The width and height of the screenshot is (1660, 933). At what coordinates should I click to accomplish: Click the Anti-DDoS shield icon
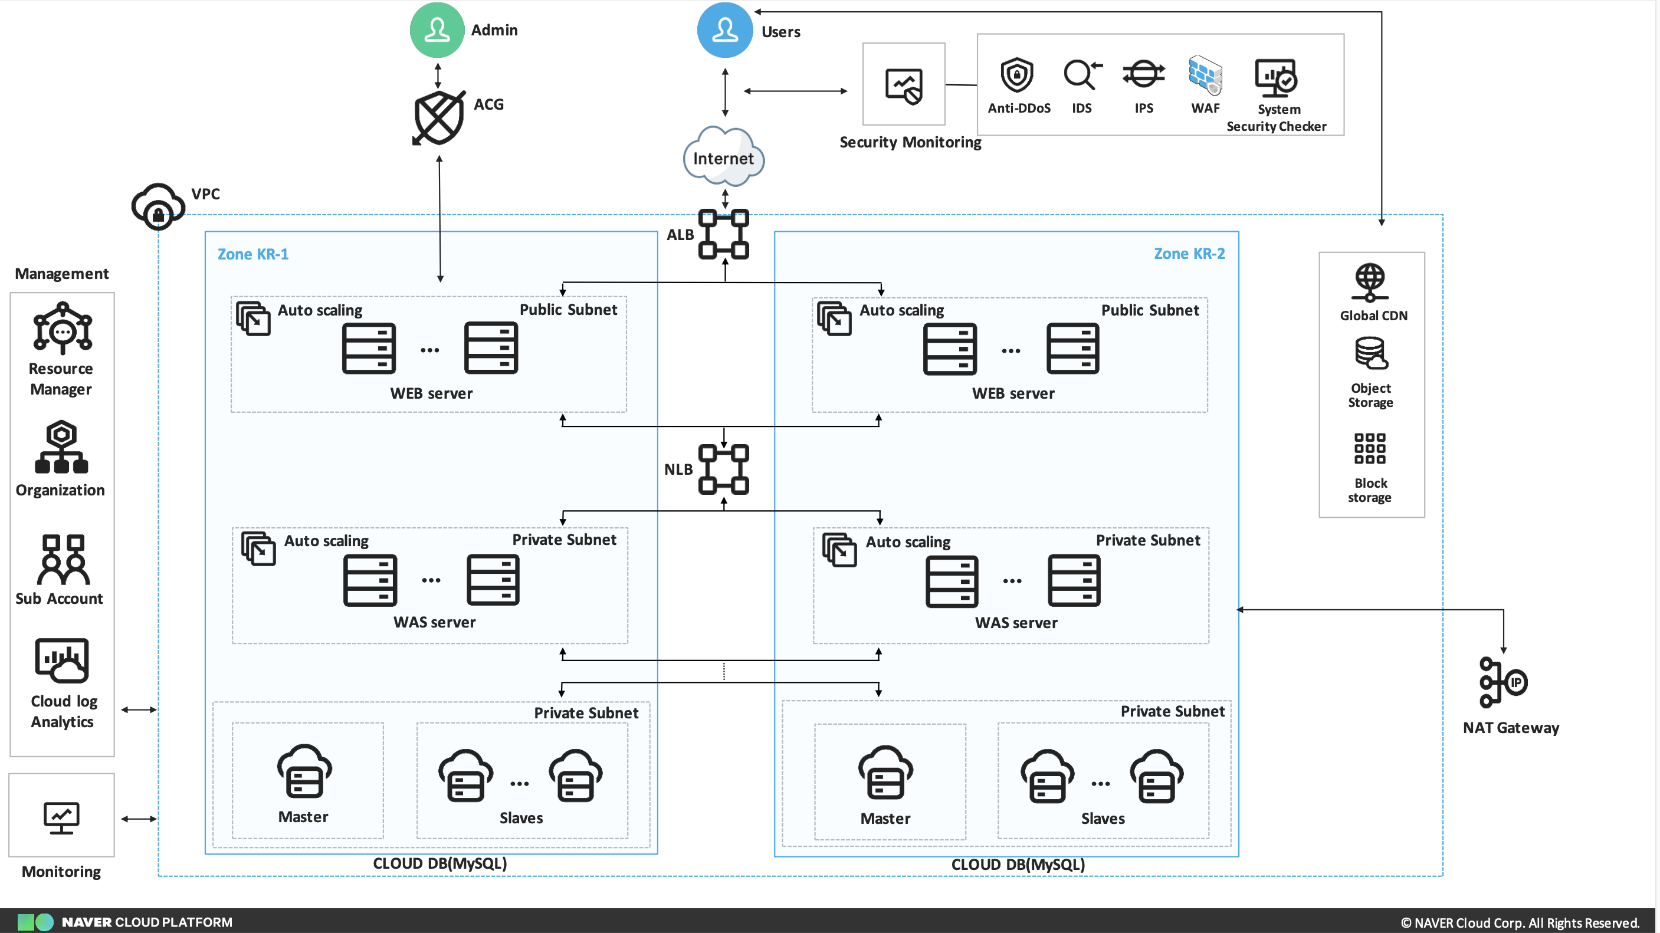tap(1016, 76)
